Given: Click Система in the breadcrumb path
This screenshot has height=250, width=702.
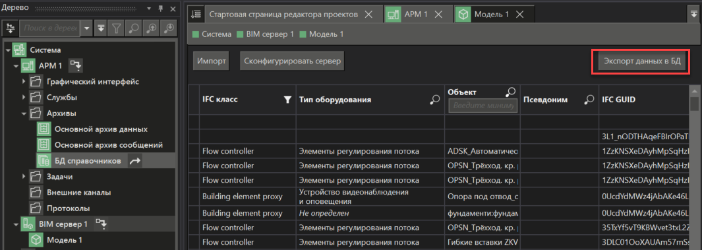Looking at the screenshot, I should coord(217,34).
